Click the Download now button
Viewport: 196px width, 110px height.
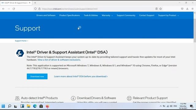(x=37, y=76)
